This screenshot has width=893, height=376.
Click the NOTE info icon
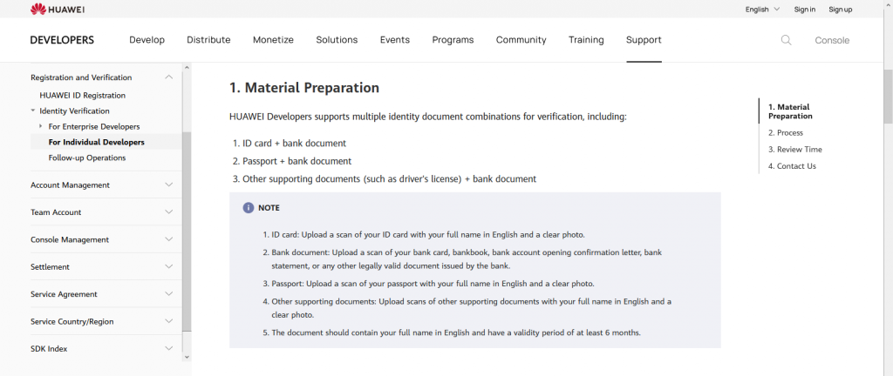click(248, 208)
